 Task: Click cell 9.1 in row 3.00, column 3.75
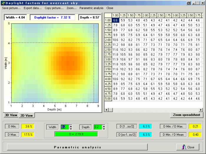click(198, 60)
